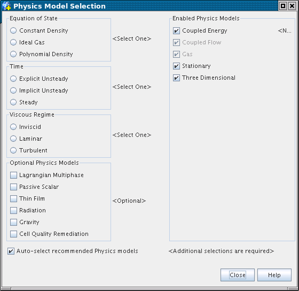Image resolution: width=299 pixels, height=291 pixels.
Task: Click the Close button
Action: pos(238,275)
